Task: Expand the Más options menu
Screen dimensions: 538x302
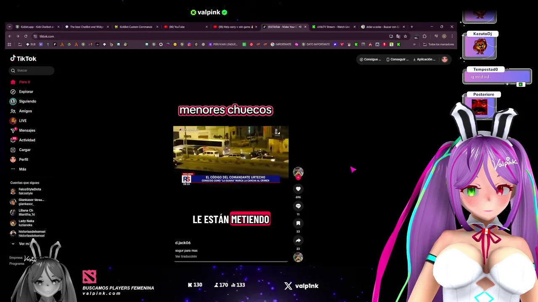Action: (18, 169)
